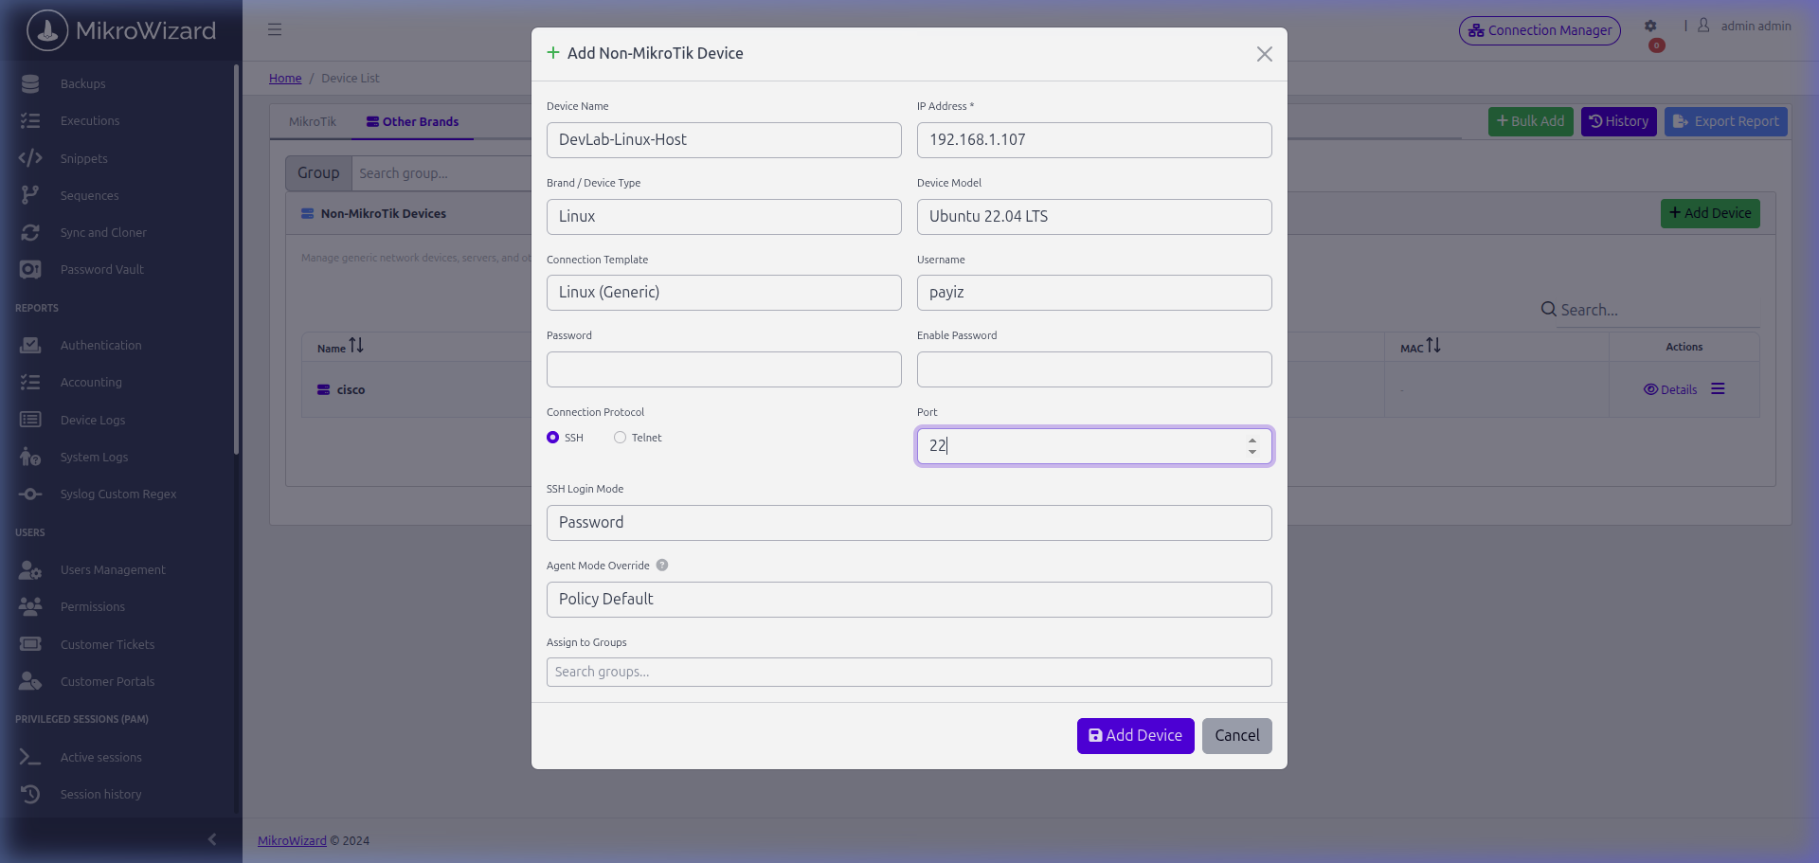Focus Enable Password input field
This screenshot has width=1819, height=863.
[x=1094, y=369]
